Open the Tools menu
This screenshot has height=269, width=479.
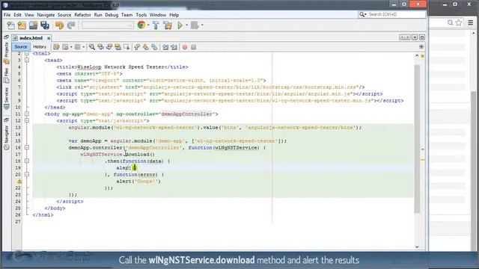(x=141, y=15)
